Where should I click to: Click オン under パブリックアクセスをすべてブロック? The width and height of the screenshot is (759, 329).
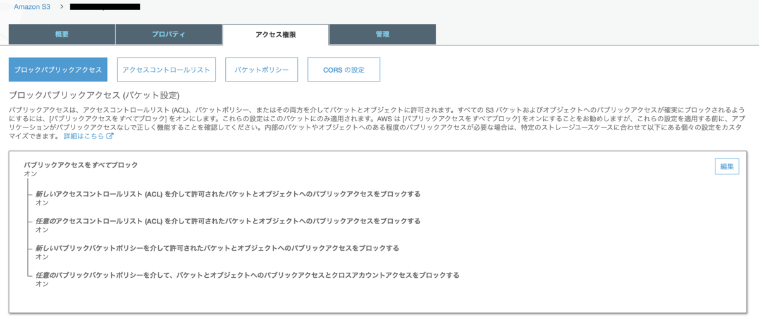[30, 174]
